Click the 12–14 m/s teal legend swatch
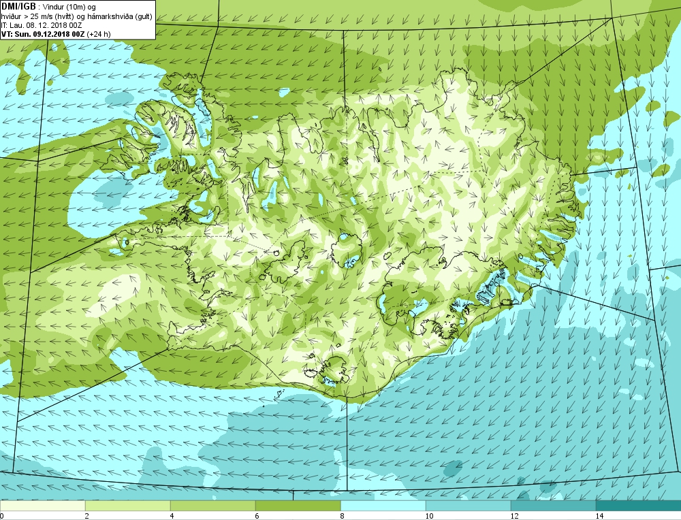Viewport: 681px width, 520px height. (553, 506)
